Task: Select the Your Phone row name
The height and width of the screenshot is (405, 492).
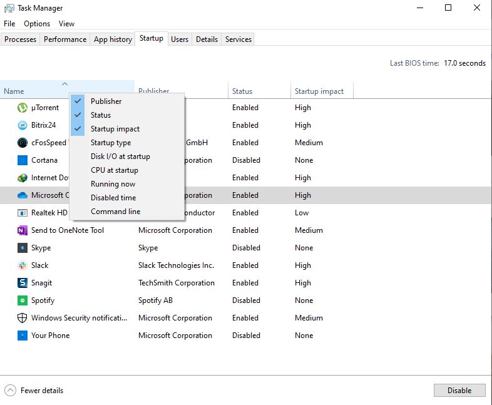Action: pos(50,336)
